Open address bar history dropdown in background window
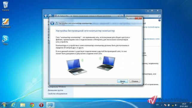 (x=118, y=16)
